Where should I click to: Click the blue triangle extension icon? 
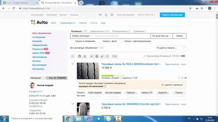point(202,8)
